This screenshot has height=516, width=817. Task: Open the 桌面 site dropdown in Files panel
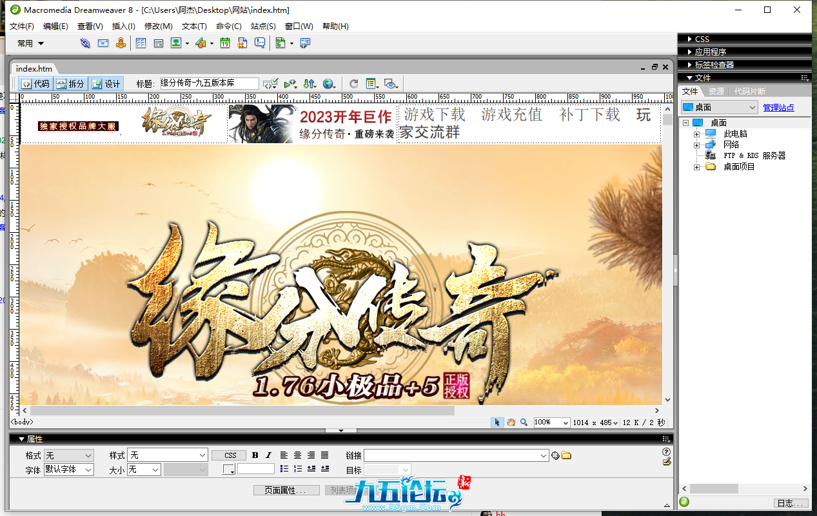pos(719,108)
